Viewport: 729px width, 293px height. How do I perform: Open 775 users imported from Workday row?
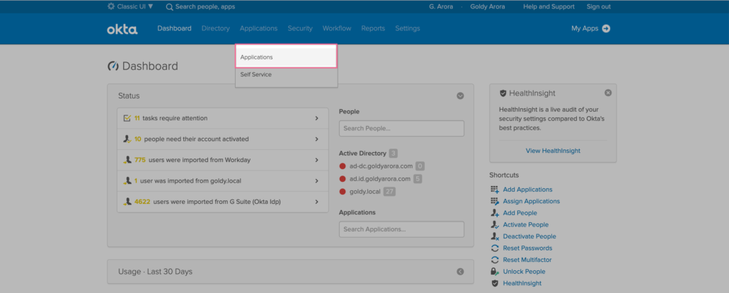(223, 160)
